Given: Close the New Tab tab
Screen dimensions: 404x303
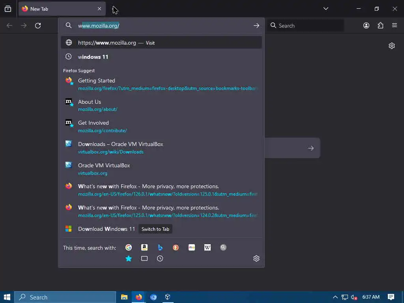Looking at the screenshot, I should click(99, 9).
